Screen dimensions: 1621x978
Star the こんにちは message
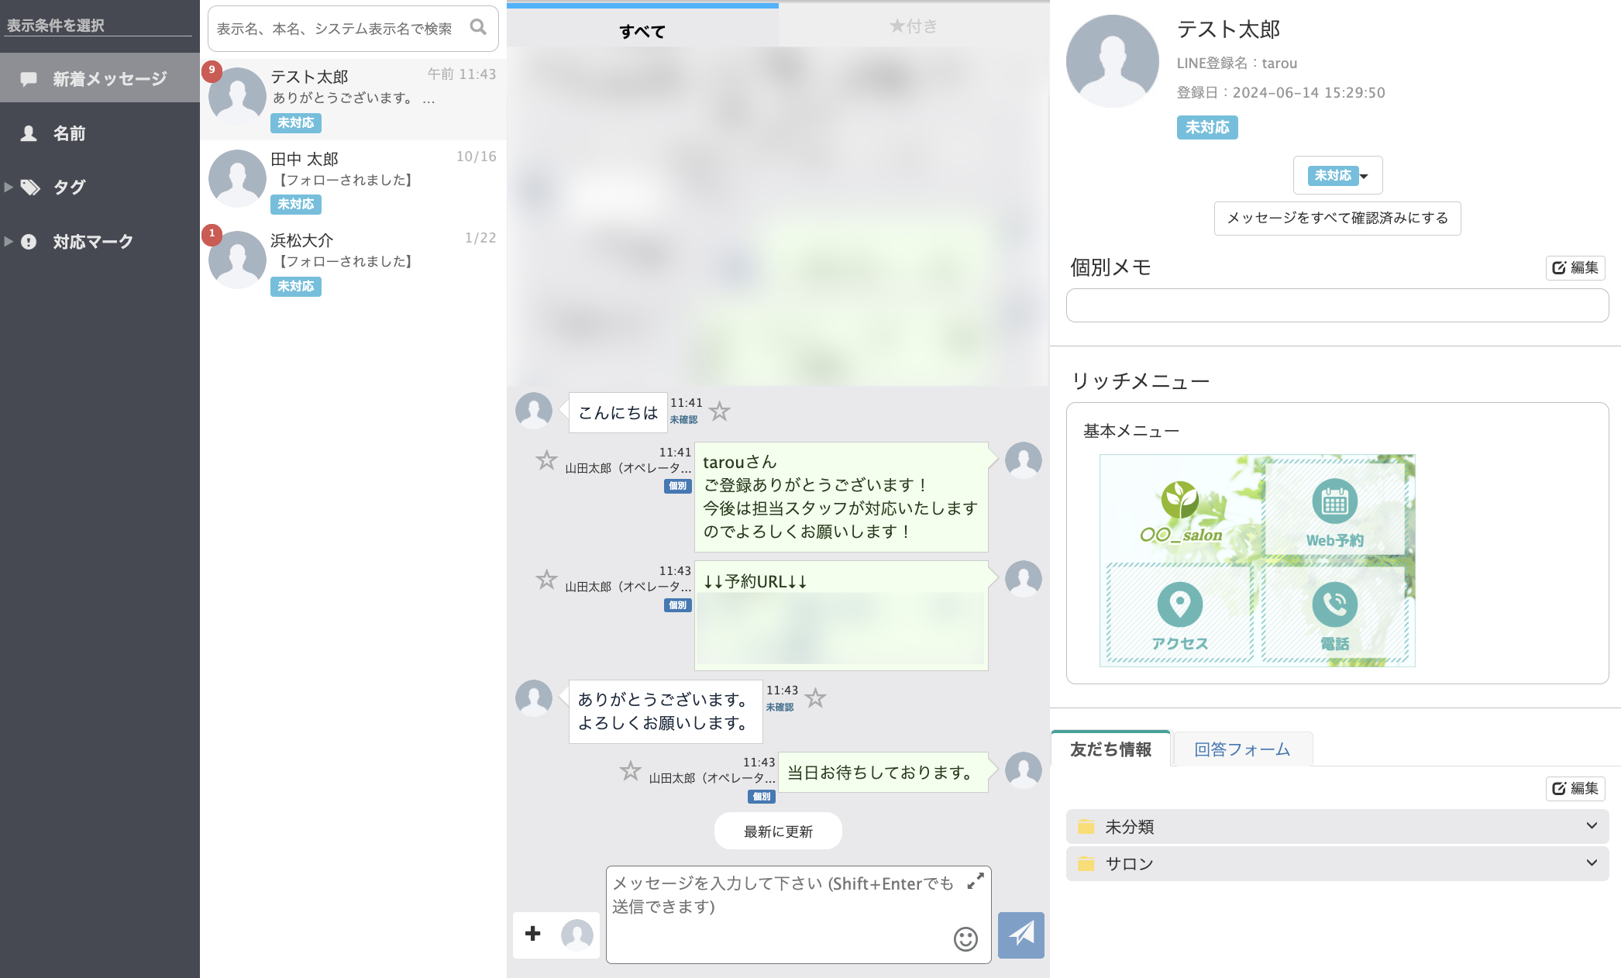720,411
